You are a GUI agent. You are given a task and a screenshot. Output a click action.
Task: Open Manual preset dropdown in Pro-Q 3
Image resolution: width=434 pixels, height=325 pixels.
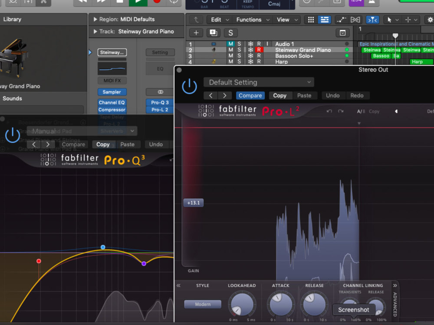82,131
